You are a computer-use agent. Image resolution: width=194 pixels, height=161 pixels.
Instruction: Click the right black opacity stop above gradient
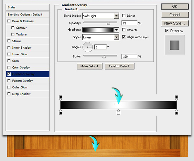pos(177,98)
